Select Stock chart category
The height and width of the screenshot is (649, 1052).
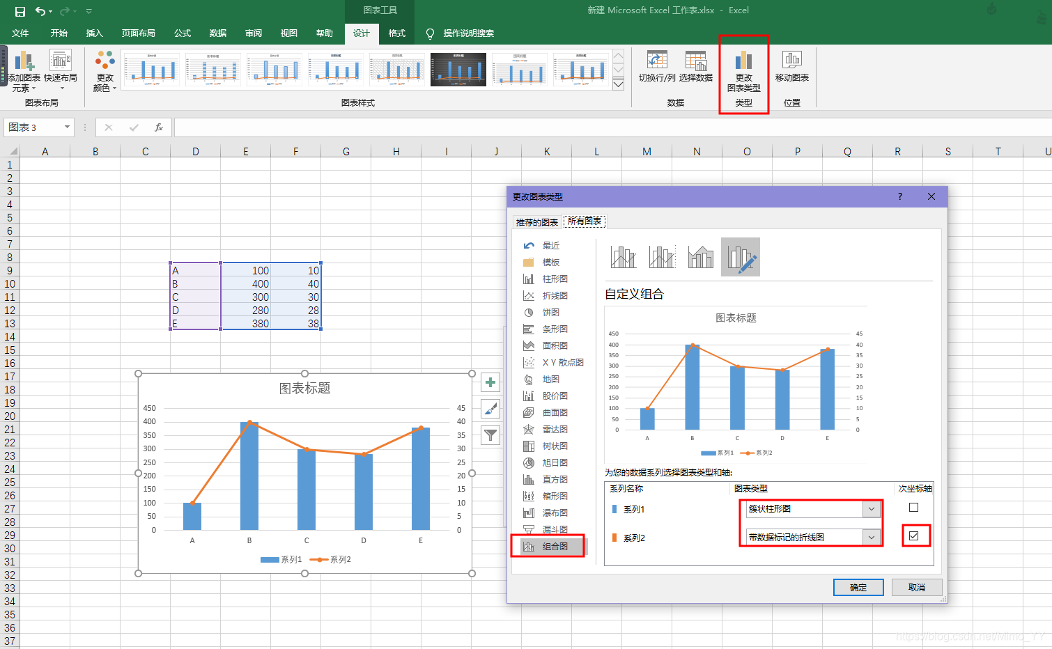pos(555,396)
